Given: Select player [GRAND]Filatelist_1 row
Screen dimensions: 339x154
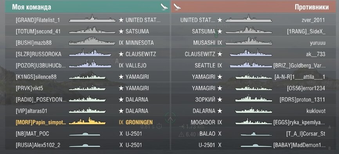Looking at the screenshot, I should [88, 20].
